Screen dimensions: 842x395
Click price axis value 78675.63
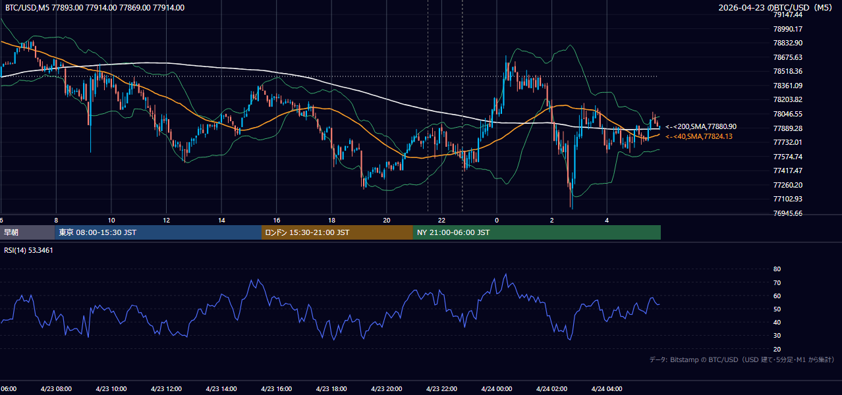(788, 57)
